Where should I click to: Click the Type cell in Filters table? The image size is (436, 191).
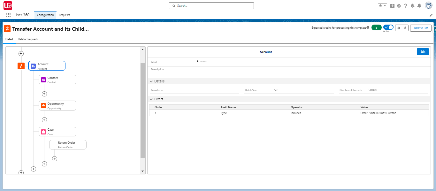pos(224,113)
